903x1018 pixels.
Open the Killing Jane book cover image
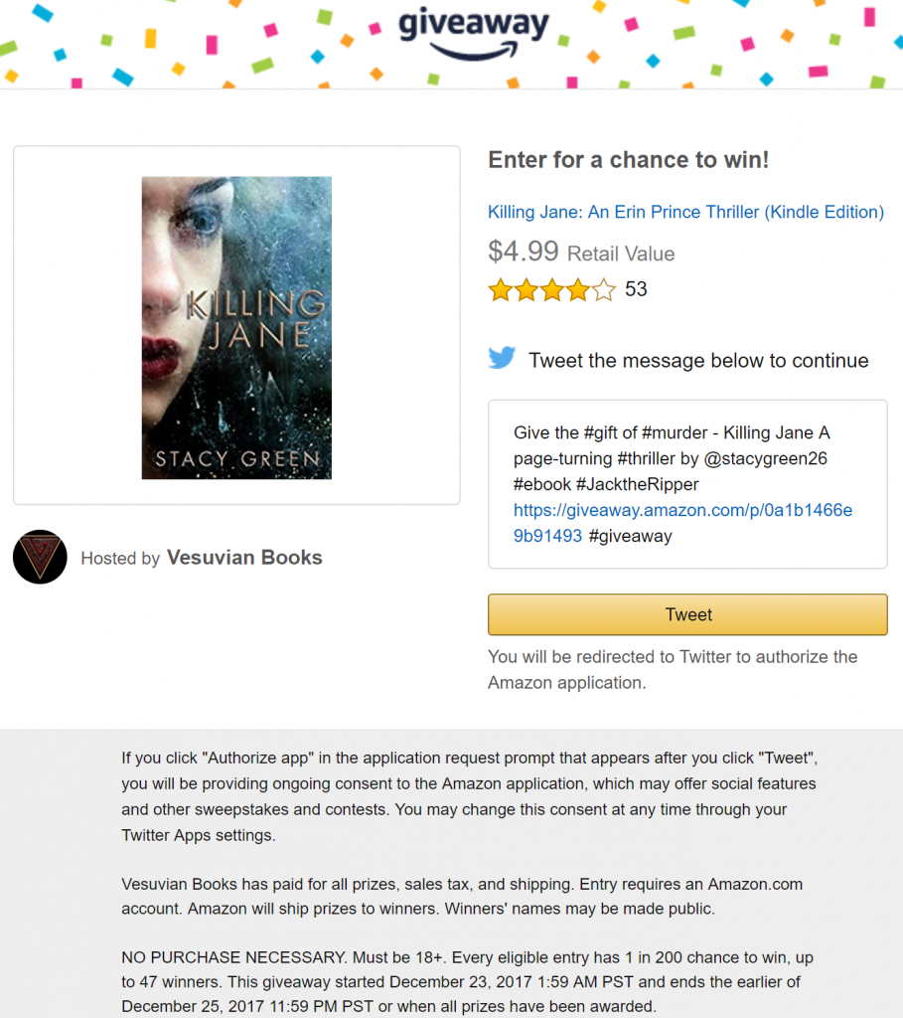click(x=236, y=328)
